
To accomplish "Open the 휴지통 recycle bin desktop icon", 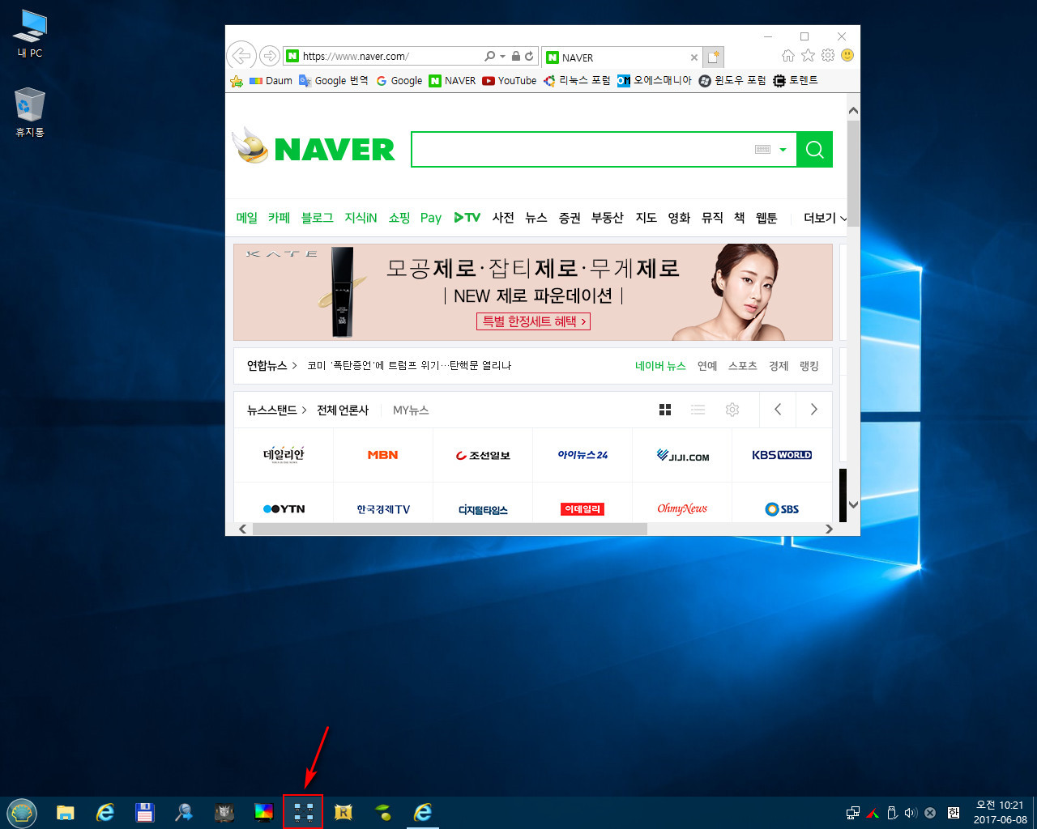I will pyautogui.click(x=29, y=113).
